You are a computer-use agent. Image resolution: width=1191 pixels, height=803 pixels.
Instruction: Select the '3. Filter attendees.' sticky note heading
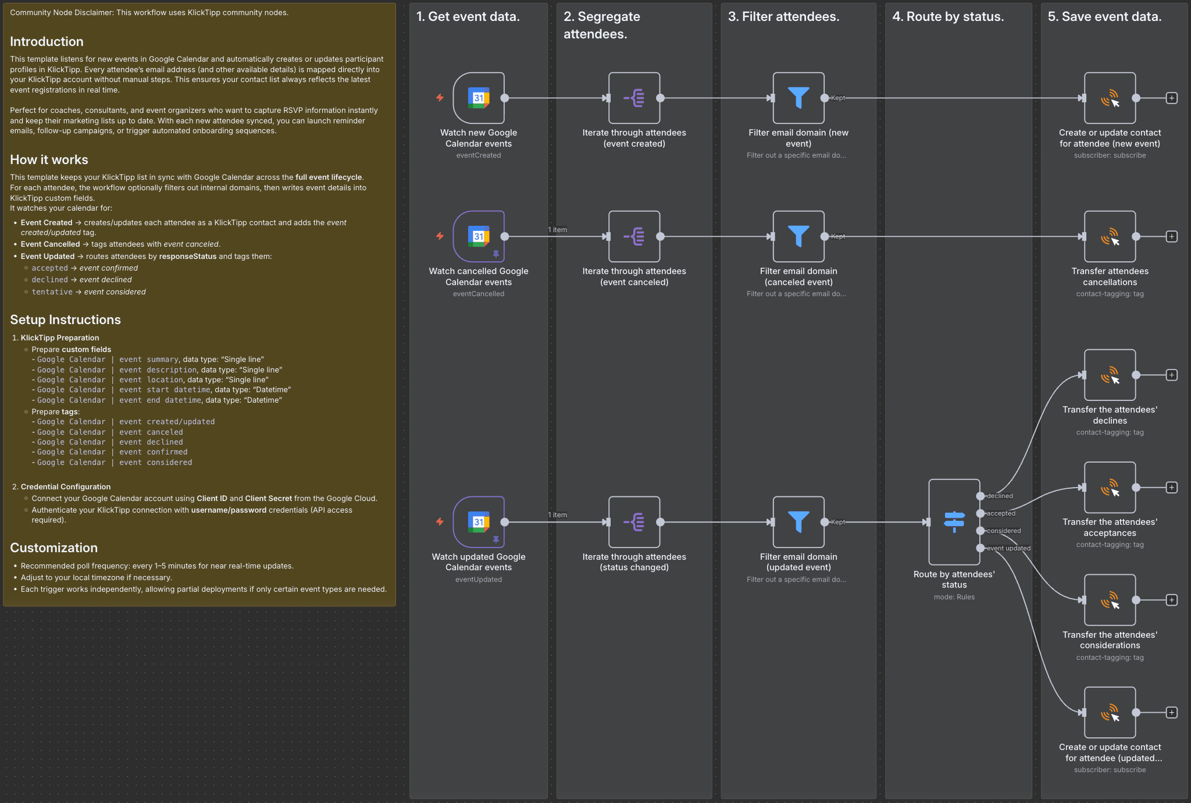click(783, 16)
